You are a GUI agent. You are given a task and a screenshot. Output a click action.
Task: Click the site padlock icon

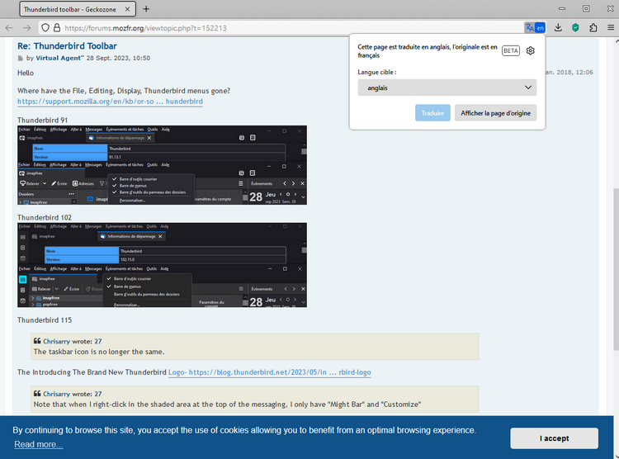[57, 27]
